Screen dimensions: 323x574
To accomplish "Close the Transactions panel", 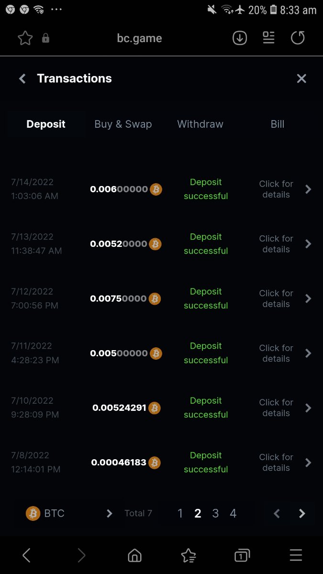I will point(301,79).
